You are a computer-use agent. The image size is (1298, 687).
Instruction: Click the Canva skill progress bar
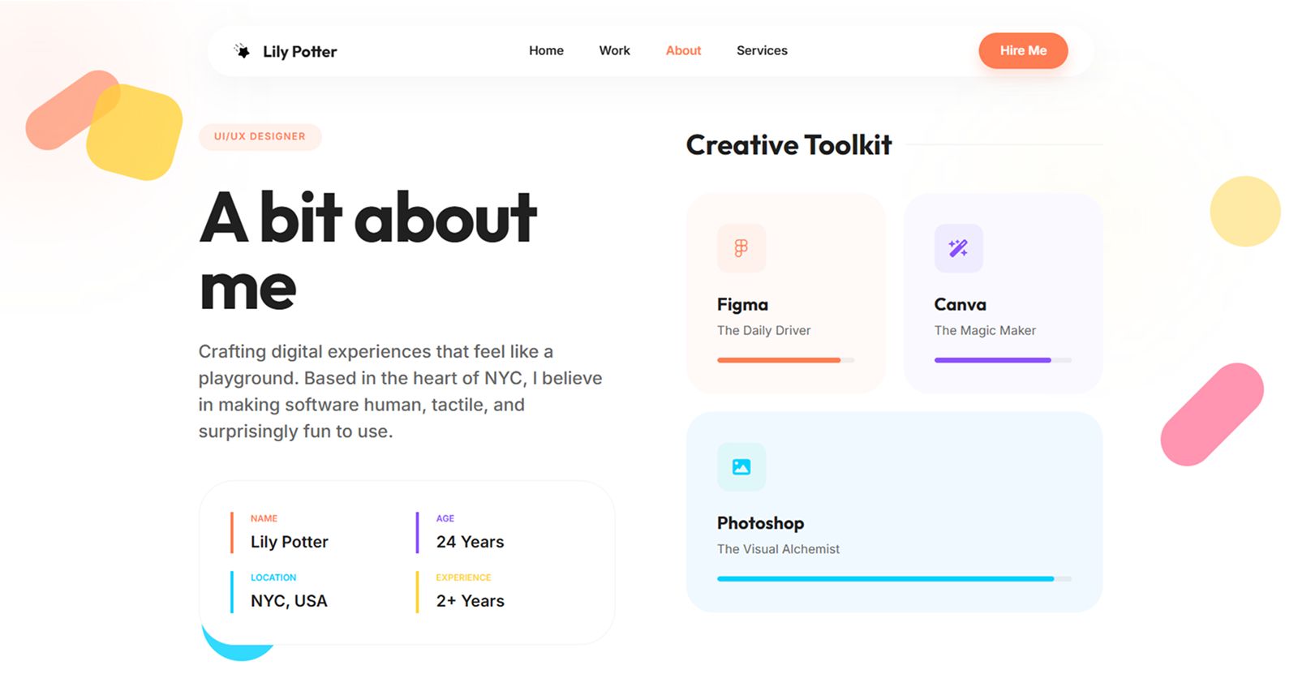point(1003,360)
